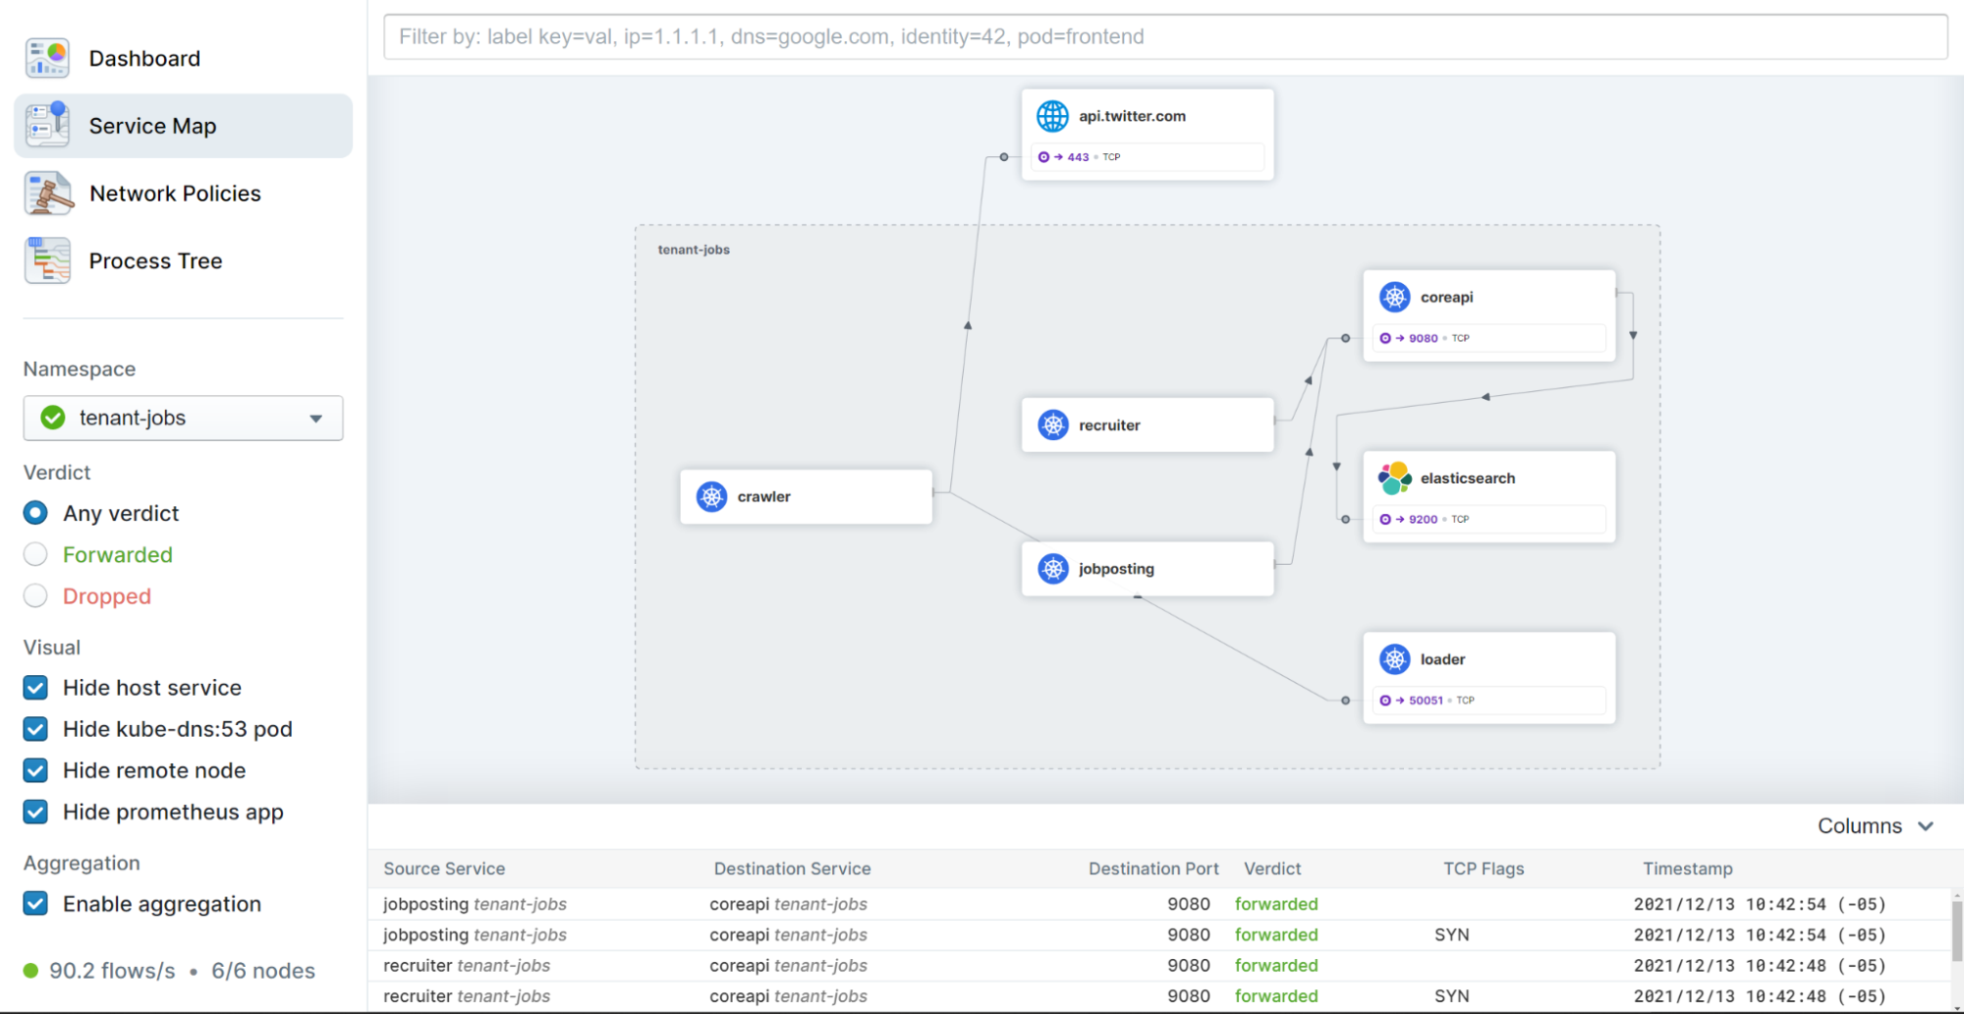Click the Network Policies gavel icon

point(48,194)
